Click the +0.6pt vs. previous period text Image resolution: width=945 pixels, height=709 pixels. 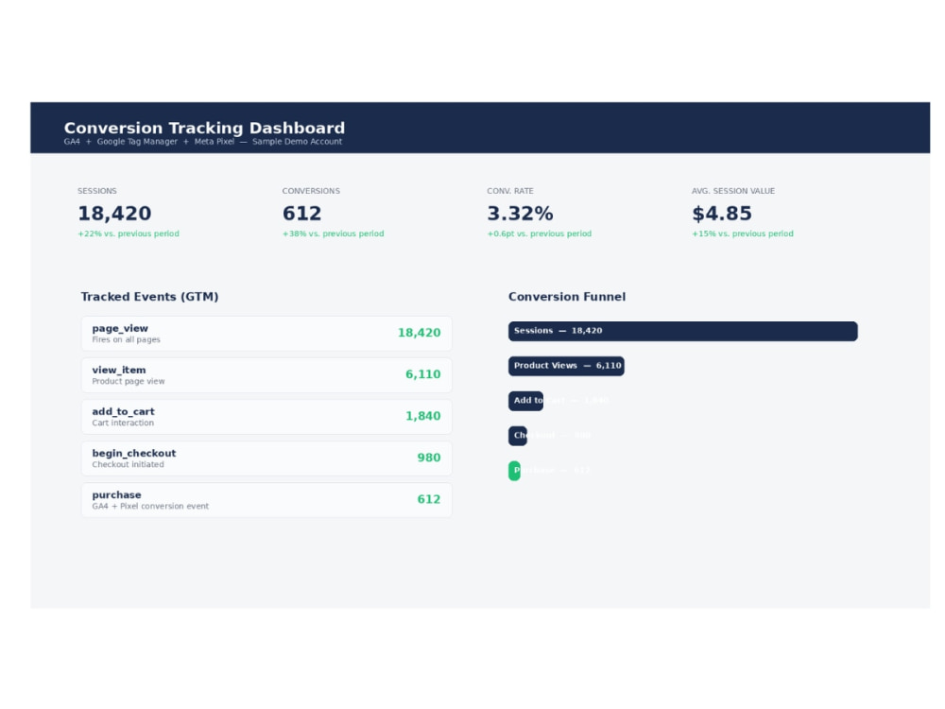pyautogui.click(x=540, y=233)
